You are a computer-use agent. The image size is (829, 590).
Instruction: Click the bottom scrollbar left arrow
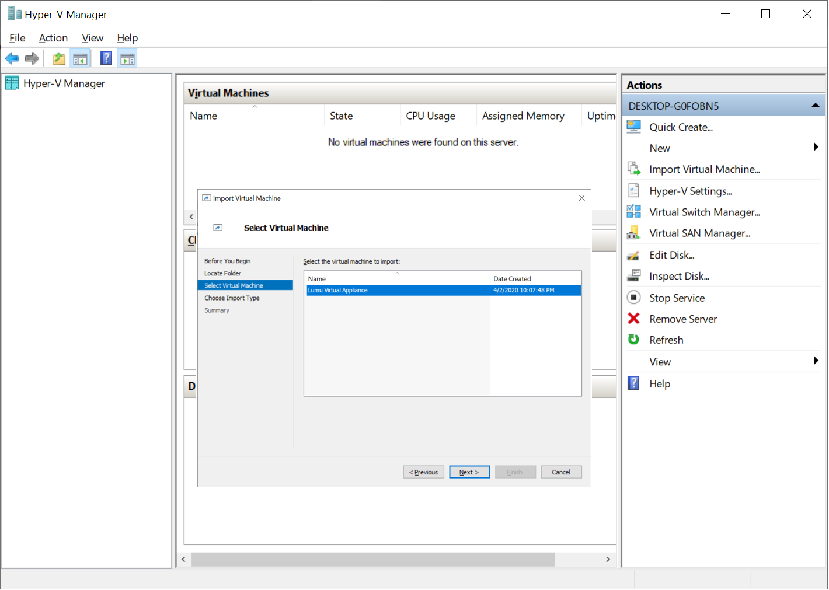pos(183,559)
